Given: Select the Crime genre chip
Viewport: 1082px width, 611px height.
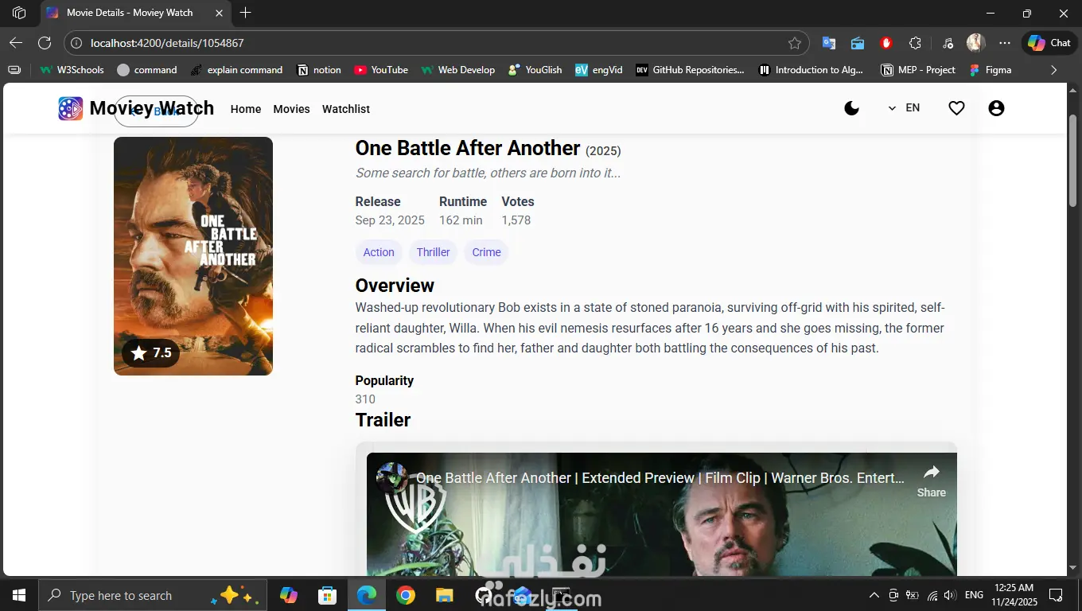Looking at the screenshot, I should point(486,252).
